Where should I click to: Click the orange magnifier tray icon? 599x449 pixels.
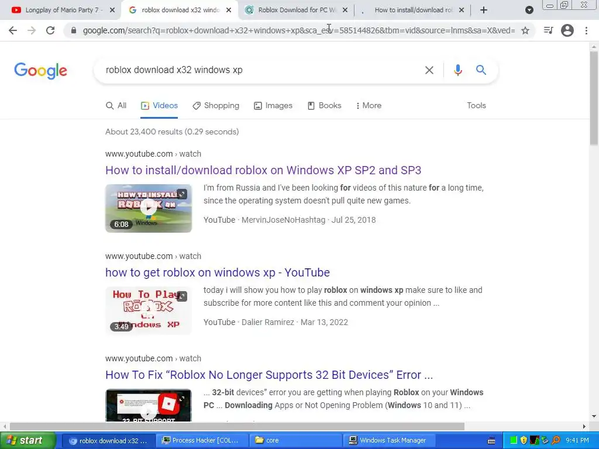[556, 441]
